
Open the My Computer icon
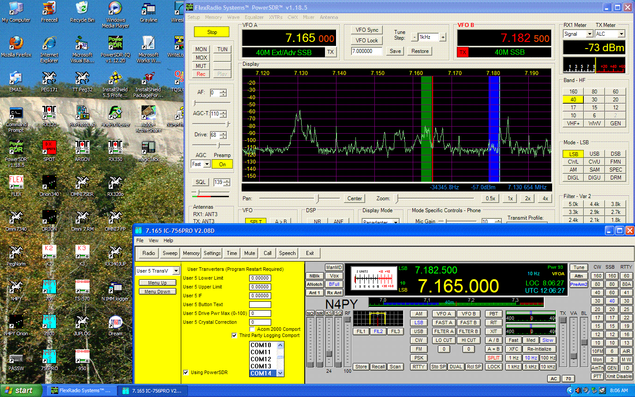point(16,10)
